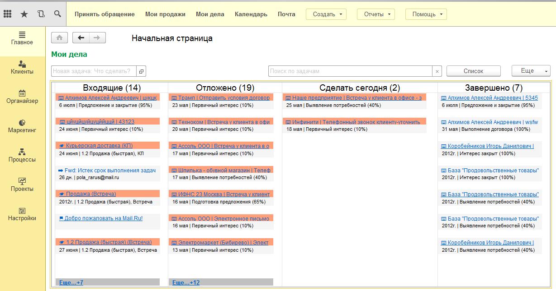
Task: Open the Добро пожаловать на Mail.Ru! link
Action: click(103, 218)
